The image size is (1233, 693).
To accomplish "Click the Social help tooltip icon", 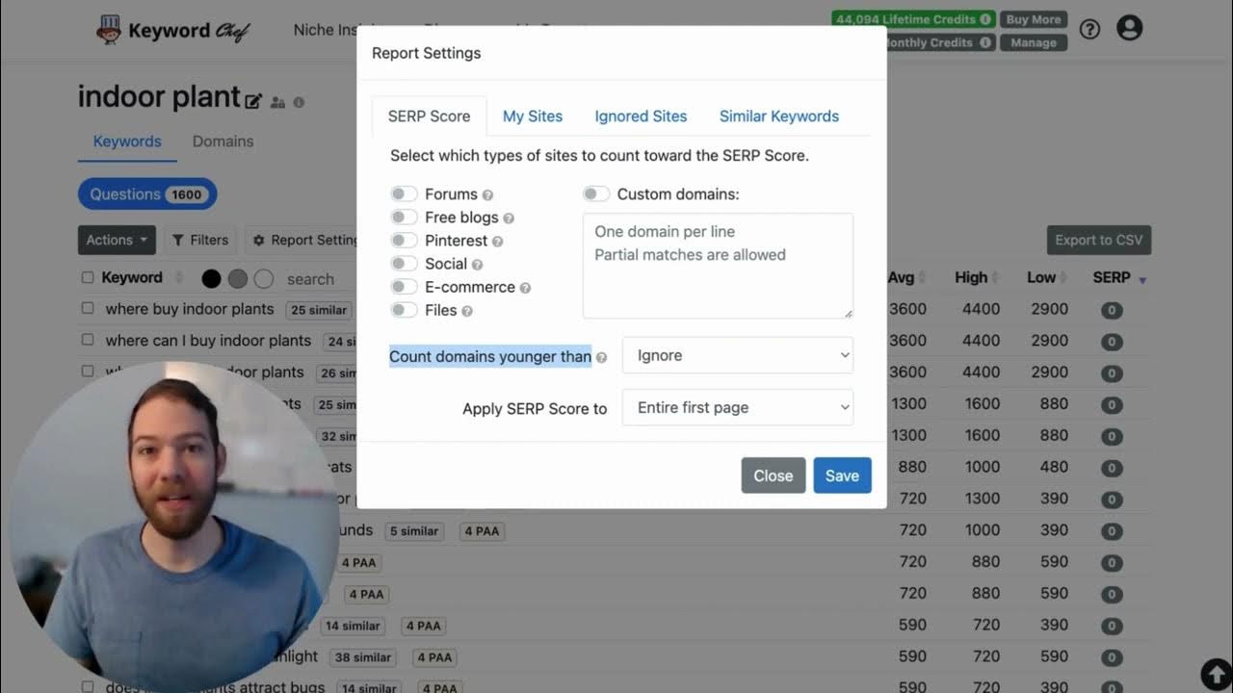I will (477, 265).
